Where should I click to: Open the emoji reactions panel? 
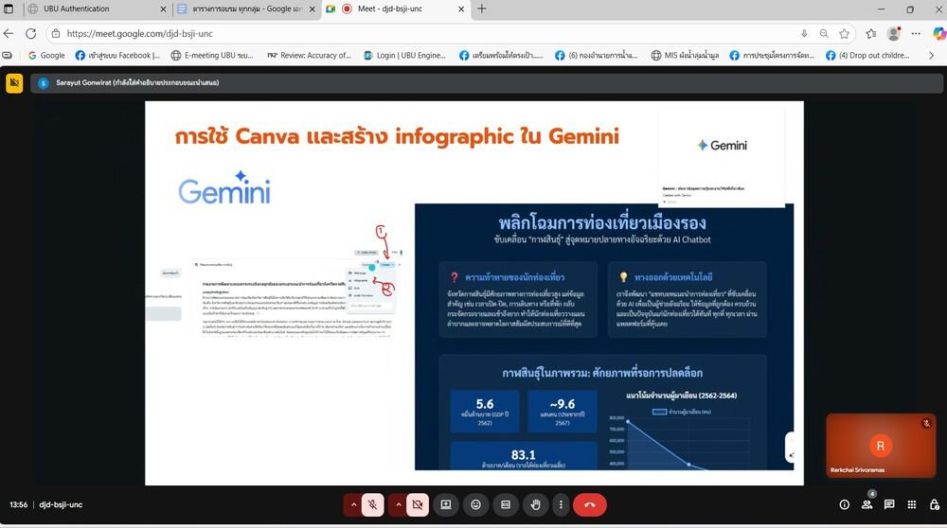[x=475, y=504]
